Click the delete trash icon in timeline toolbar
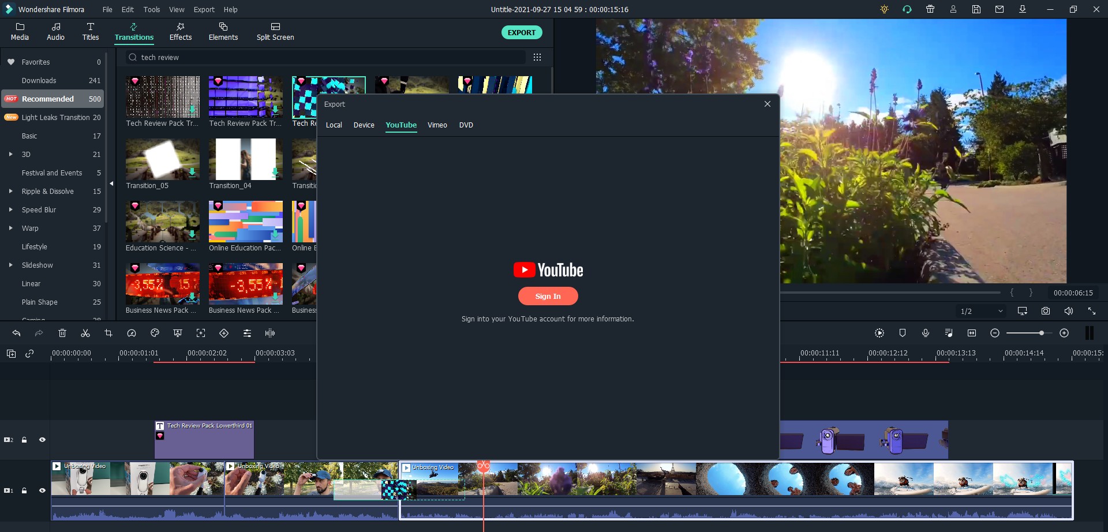Screen dimensions: 1108x532 (62, 333)
